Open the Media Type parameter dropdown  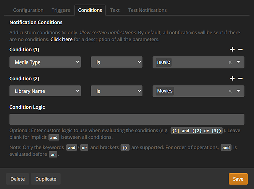[x=45, y=62]
